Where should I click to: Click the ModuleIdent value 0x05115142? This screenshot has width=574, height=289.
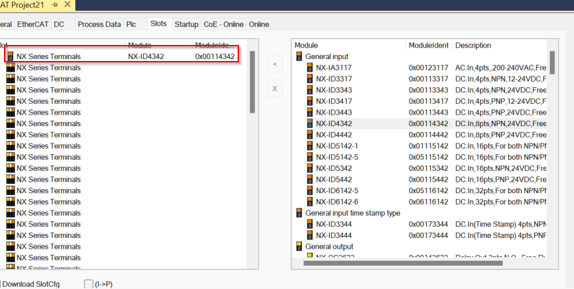[428, 157]
